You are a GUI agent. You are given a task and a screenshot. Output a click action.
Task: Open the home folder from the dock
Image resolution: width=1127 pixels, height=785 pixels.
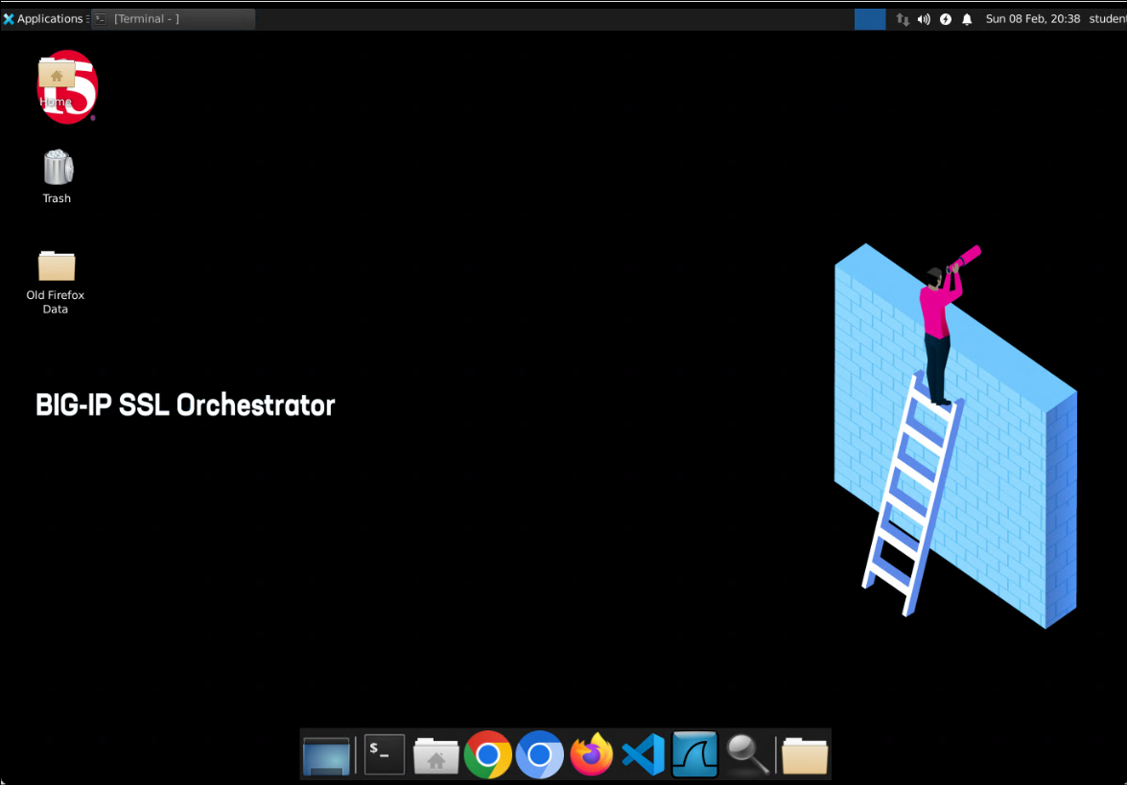[436, 755]
